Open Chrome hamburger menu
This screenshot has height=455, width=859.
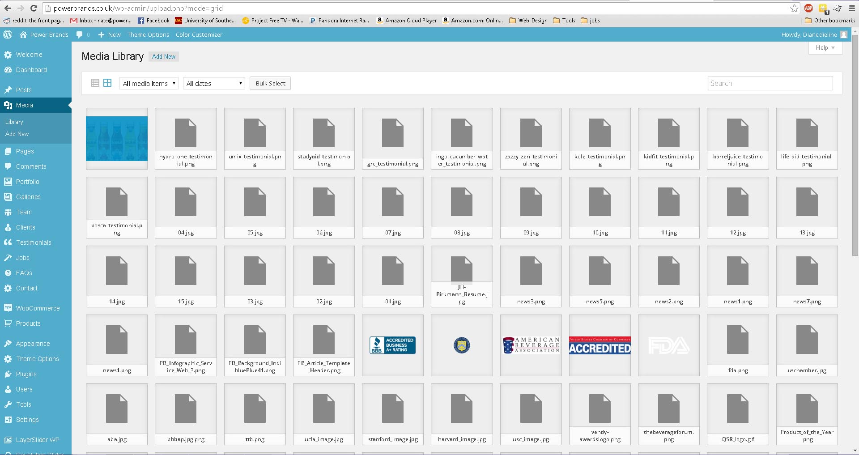coord(852,8)
